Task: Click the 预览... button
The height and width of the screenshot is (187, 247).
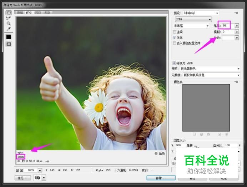Action: point(23,178)
